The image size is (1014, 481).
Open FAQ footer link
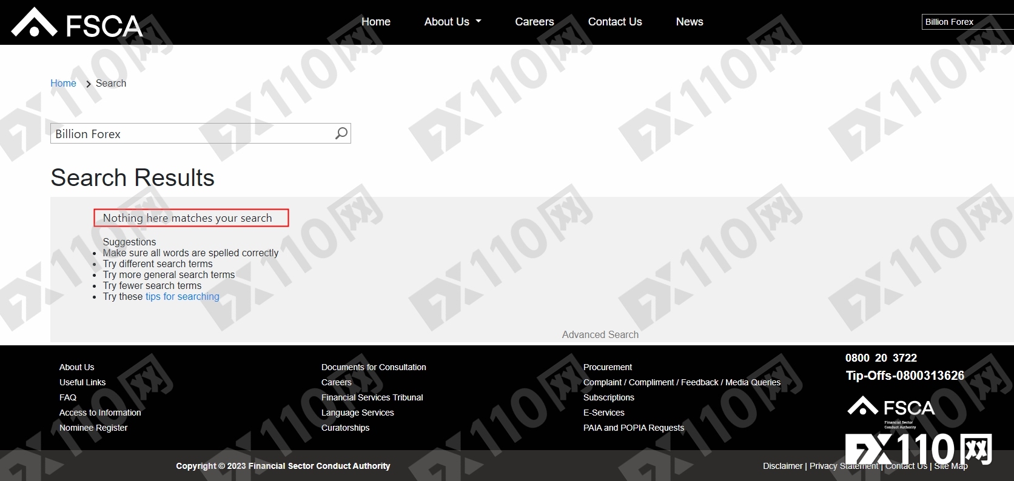(68, 397)
